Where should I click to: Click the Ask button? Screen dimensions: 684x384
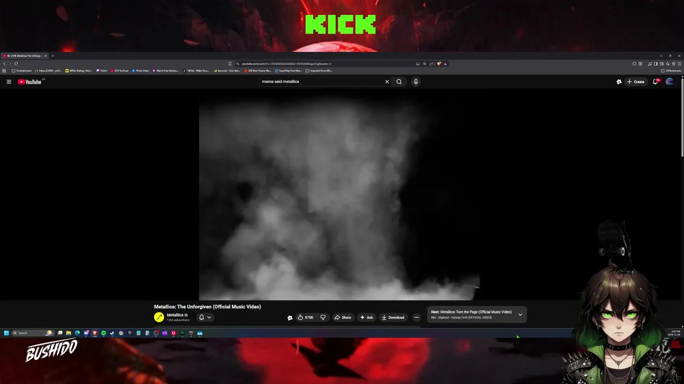click(x=367, y=317)
